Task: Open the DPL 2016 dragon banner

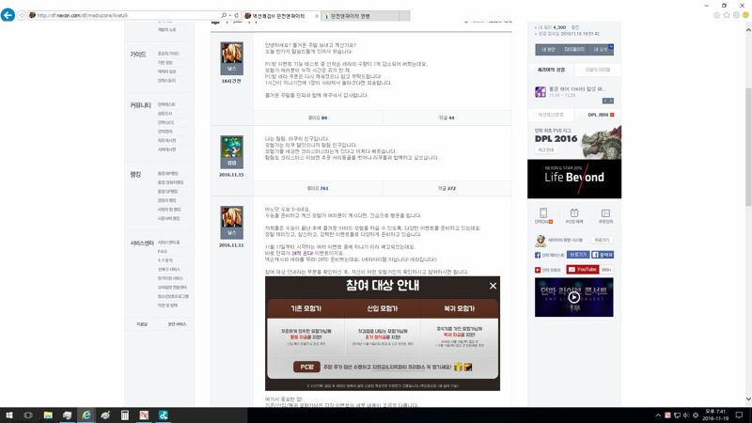Action: (x=574, y=142)
